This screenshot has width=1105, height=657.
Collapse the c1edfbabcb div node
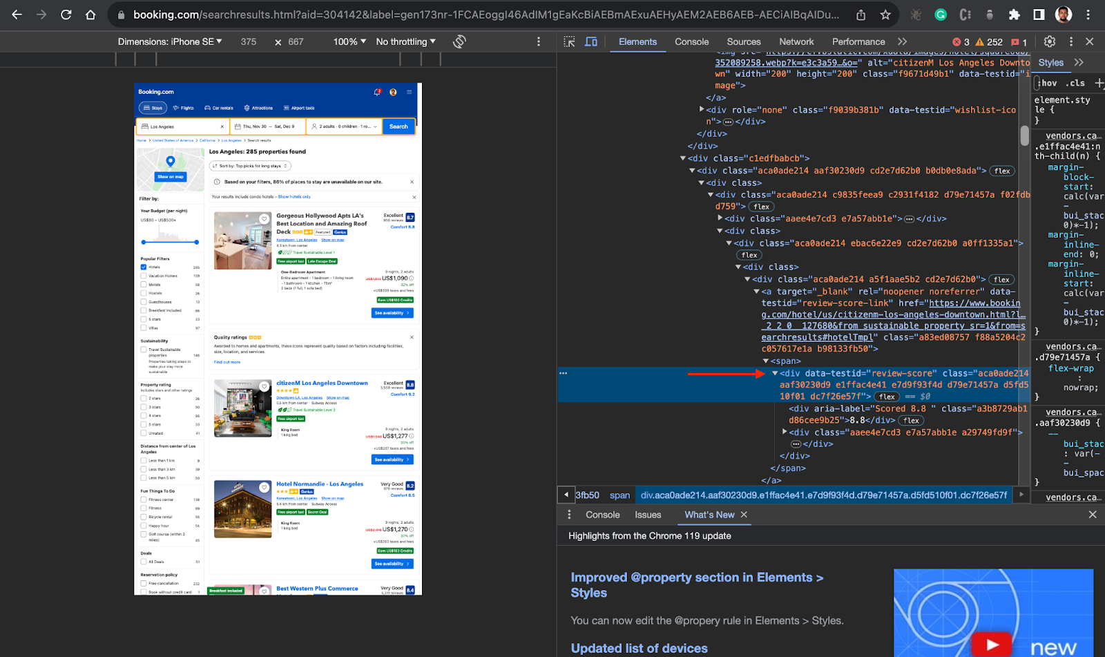point(683,158)
